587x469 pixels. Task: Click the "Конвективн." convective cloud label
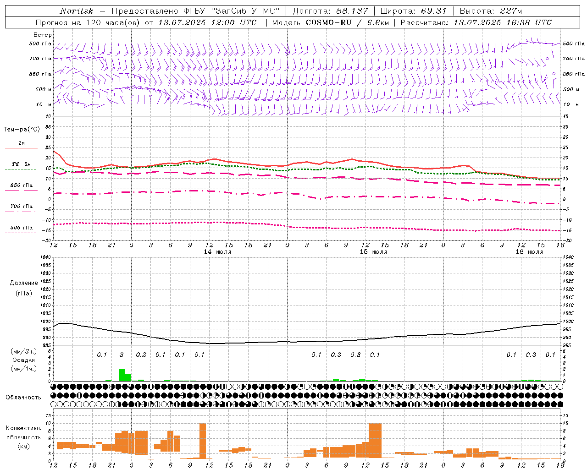(23, 428)
